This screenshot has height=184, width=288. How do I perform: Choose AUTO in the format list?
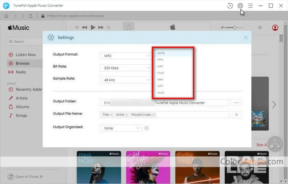click(x=161, y=53)
